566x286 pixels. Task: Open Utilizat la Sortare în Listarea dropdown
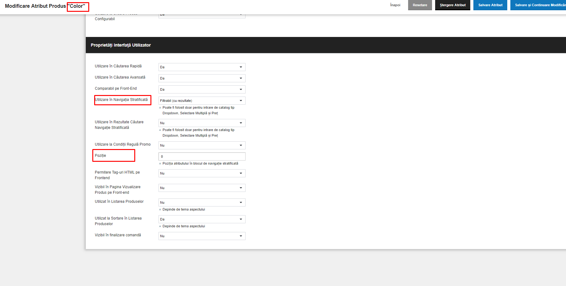pos(202,219)
